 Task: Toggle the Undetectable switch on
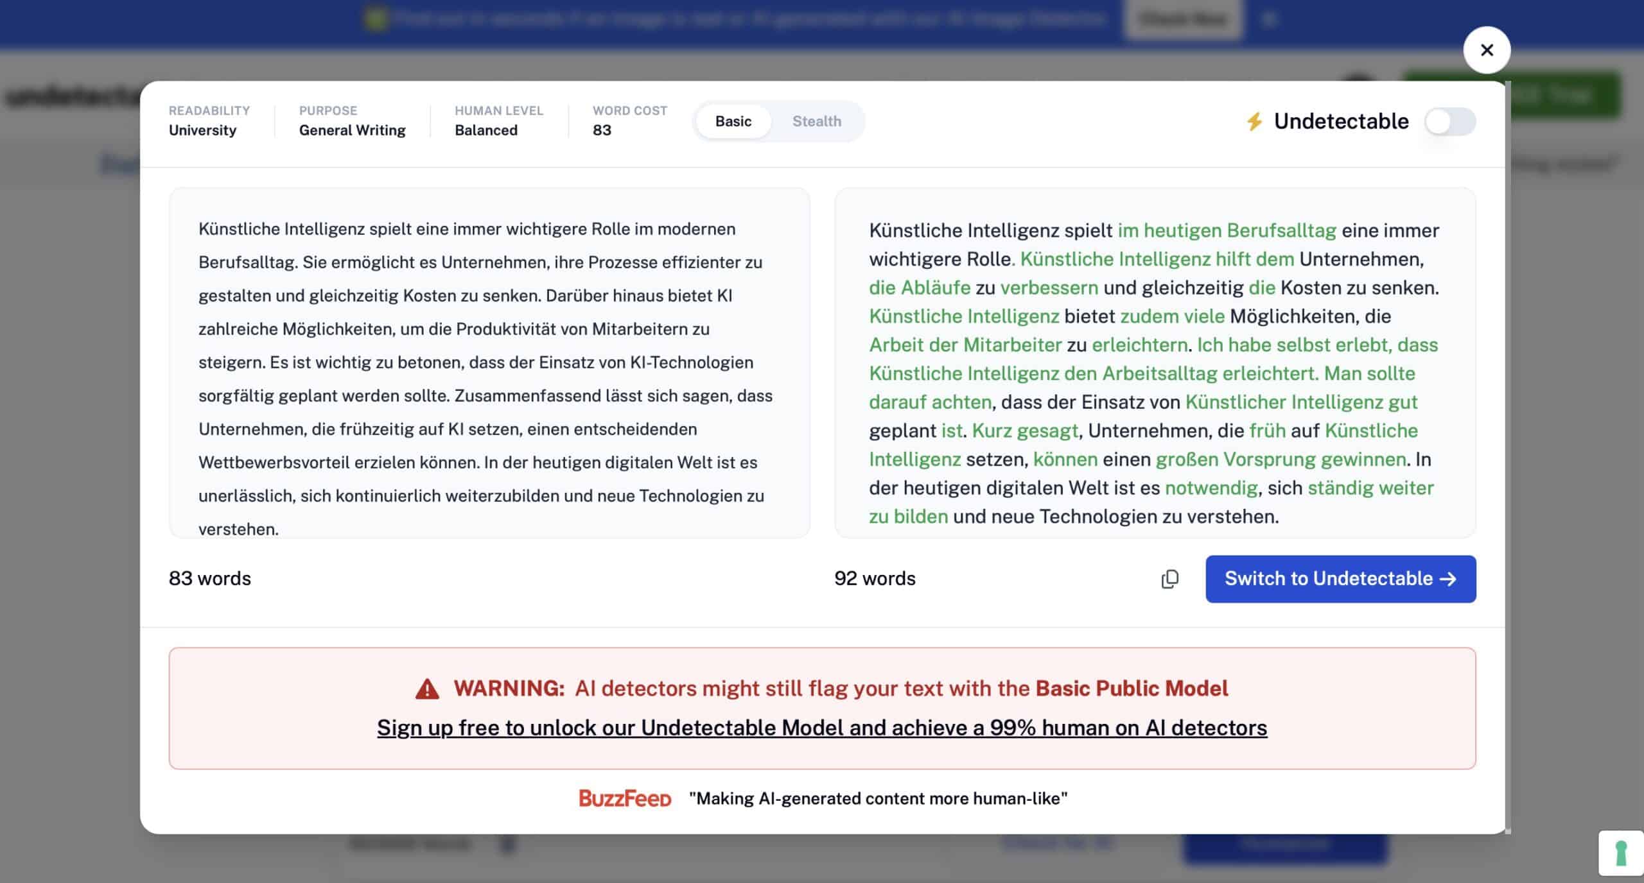(x=1449, y=121)
